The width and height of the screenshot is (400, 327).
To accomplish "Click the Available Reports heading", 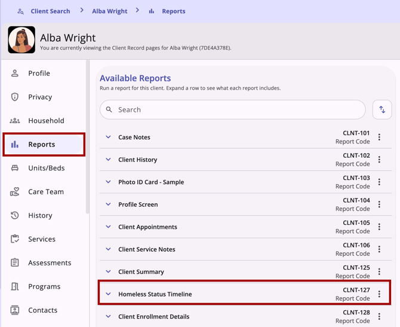I will point(135,78).
